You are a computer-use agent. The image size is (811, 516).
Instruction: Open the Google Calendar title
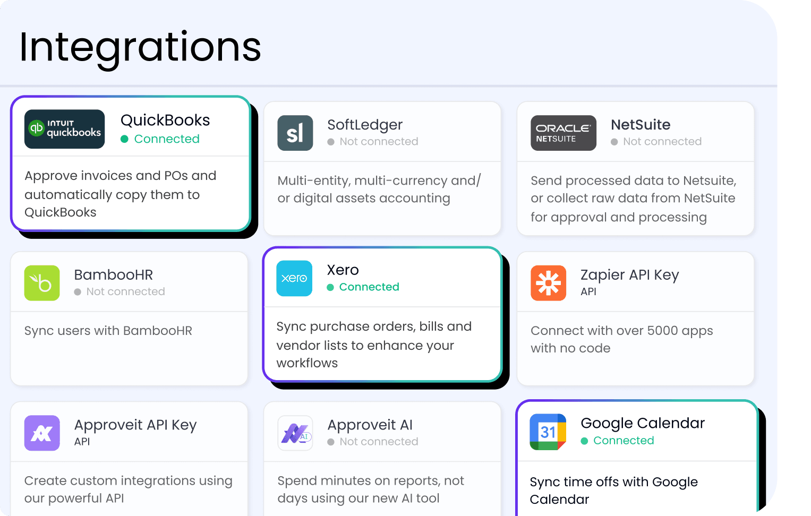643,423
